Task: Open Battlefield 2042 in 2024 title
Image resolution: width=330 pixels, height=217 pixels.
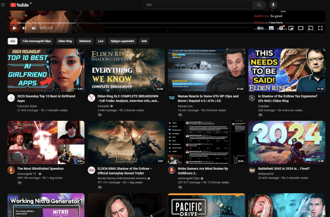Action: 284,169
